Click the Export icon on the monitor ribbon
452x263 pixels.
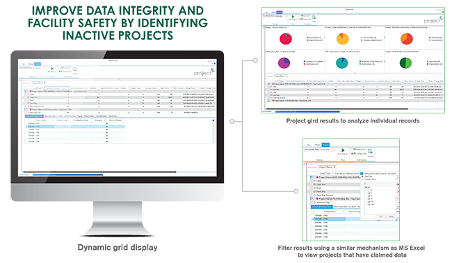[x=75, y=69]
